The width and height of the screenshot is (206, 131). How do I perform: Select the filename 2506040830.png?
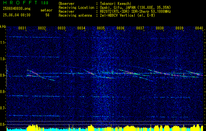pos(17,9)
